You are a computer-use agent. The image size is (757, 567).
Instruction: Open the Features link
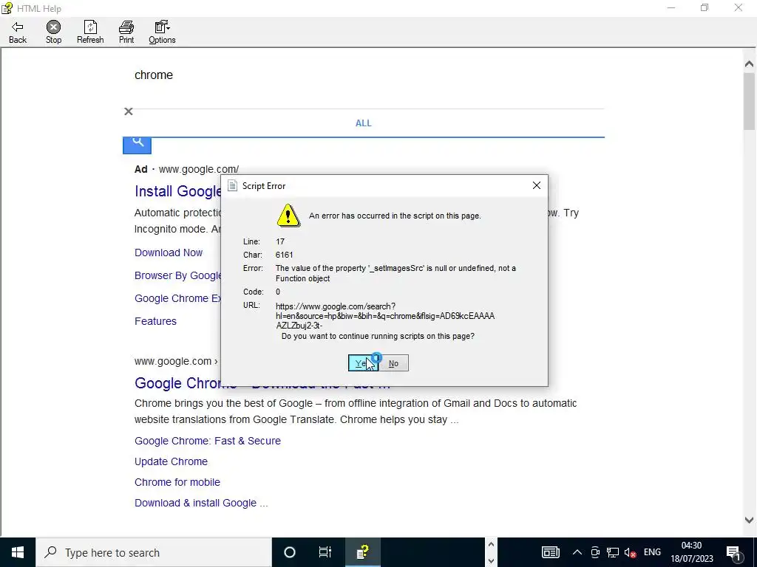155,321
